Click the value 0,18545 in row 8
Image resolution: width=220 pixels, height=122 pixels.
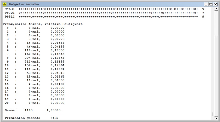coord(58,58)
